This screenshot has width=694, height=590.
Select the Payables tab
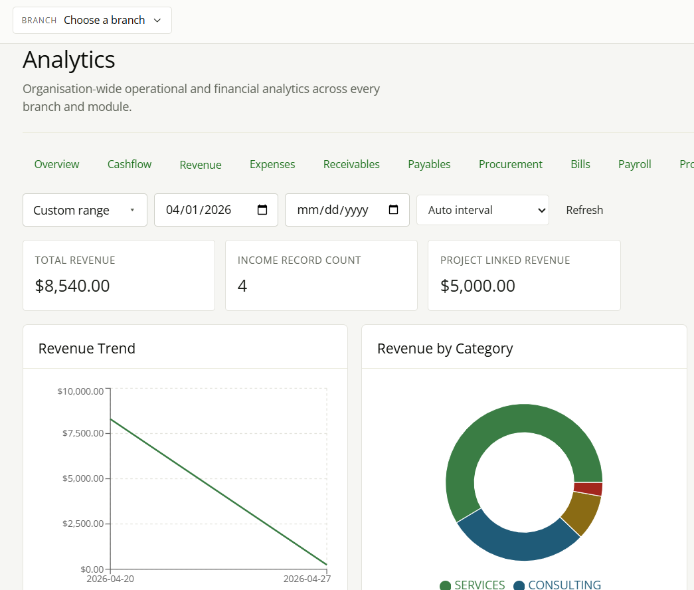pos(429,164)
